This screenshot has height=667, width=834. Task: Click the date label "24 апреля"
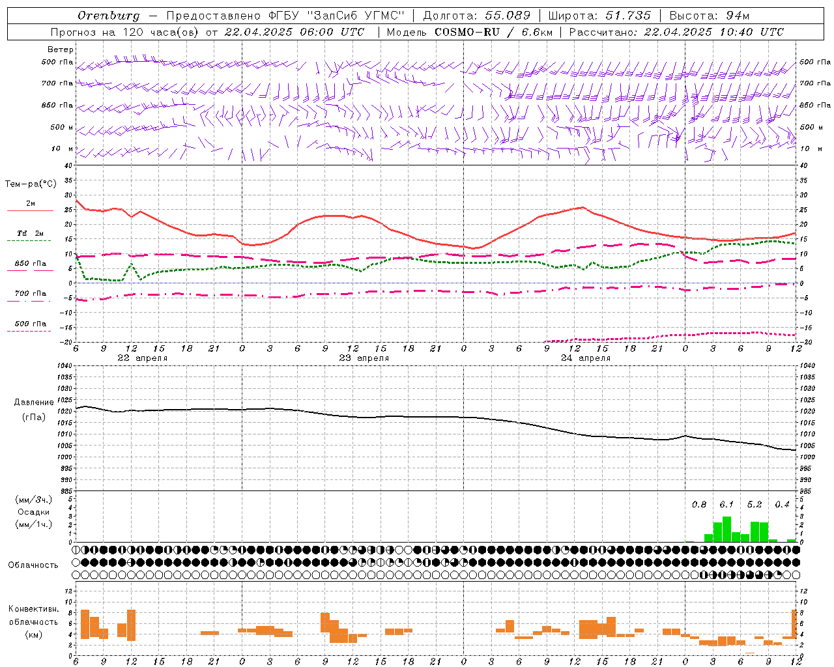[x=585, y=358]
